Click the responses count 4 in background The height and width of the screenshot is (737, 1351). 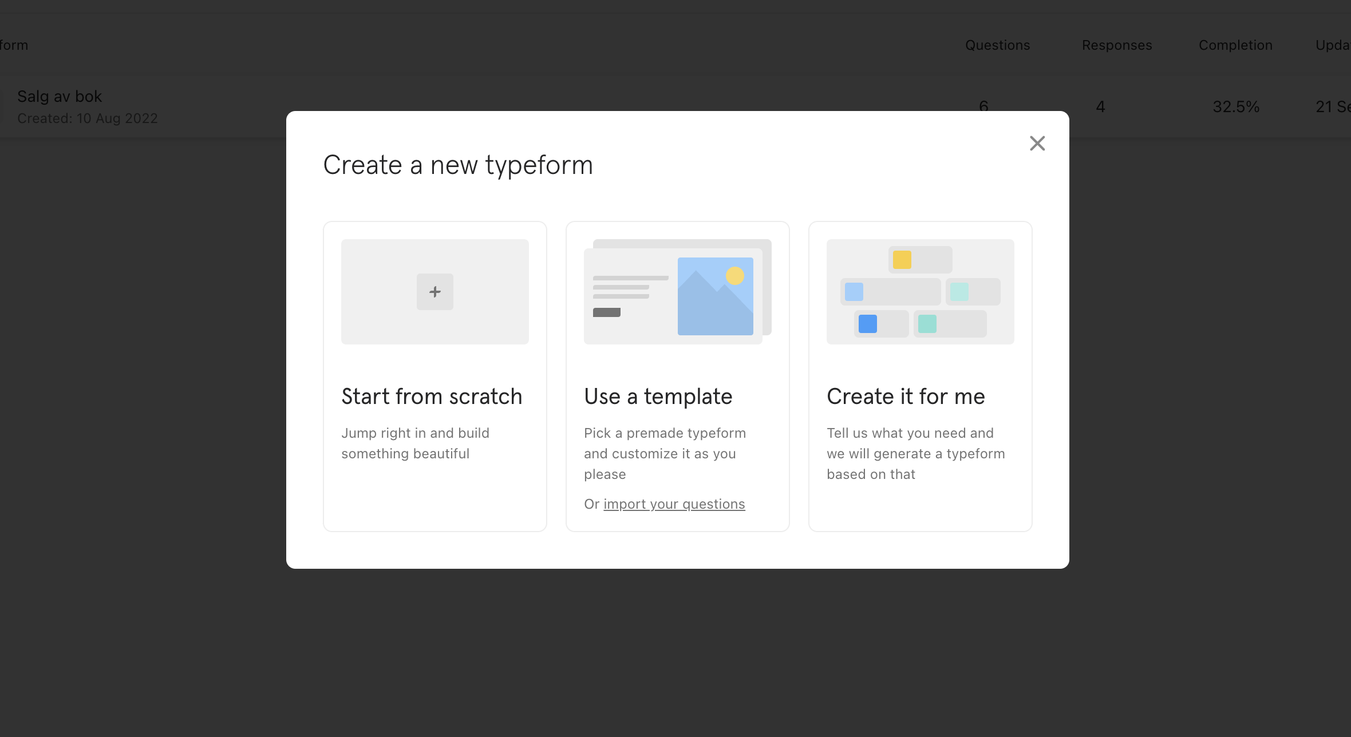coord(1100,107)
